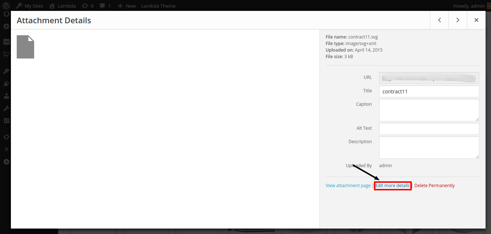Open Plugins plug icon in the sidebar
This screenshot has width=491, height=234.
[x=6, y=84]
